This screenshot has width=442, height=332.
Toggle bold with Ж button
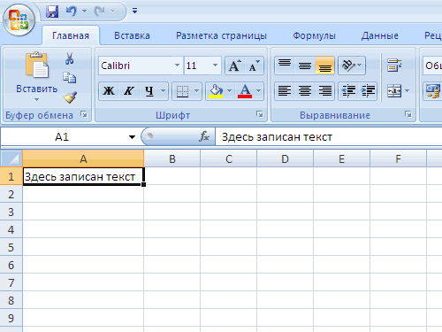coord(109,91)
